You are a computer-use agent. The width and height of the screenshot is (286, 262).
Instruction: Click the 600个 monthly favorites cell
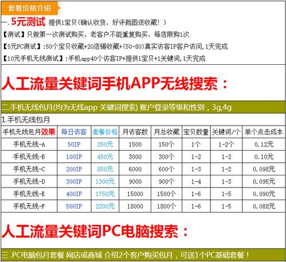[166, 169]
